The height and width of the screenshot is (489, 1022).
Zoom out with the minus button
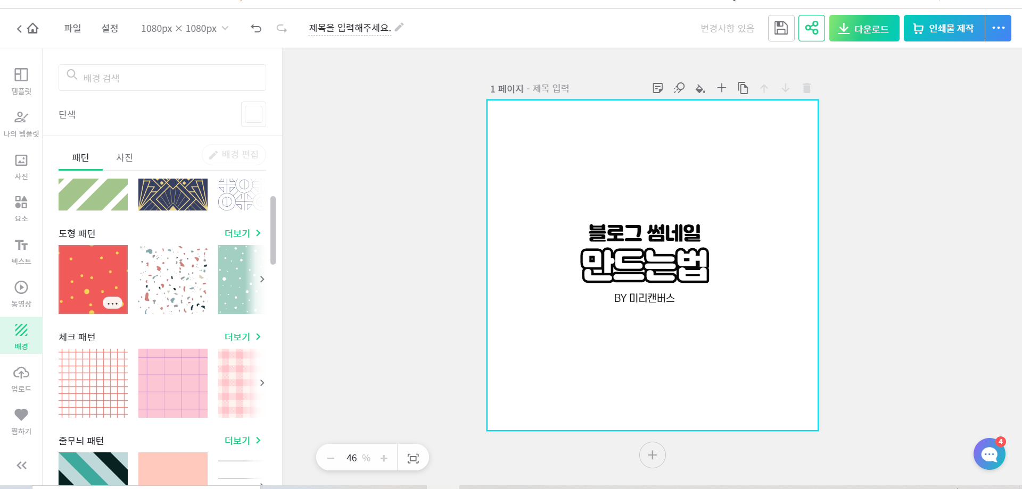point(331,458)
